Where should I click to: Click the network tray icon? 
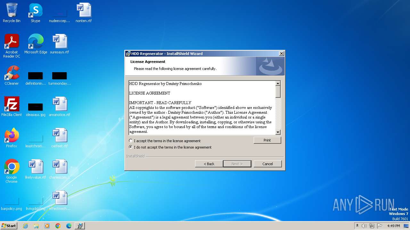372,226
